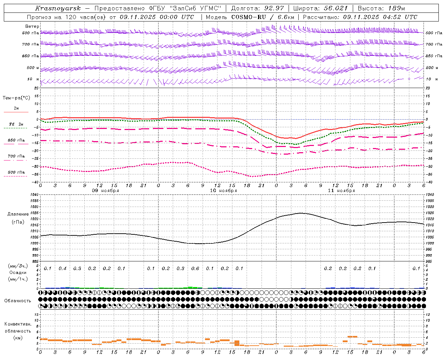
Task: Click the 'Td 2м' dew point legend label
Action: click(16, 124)
